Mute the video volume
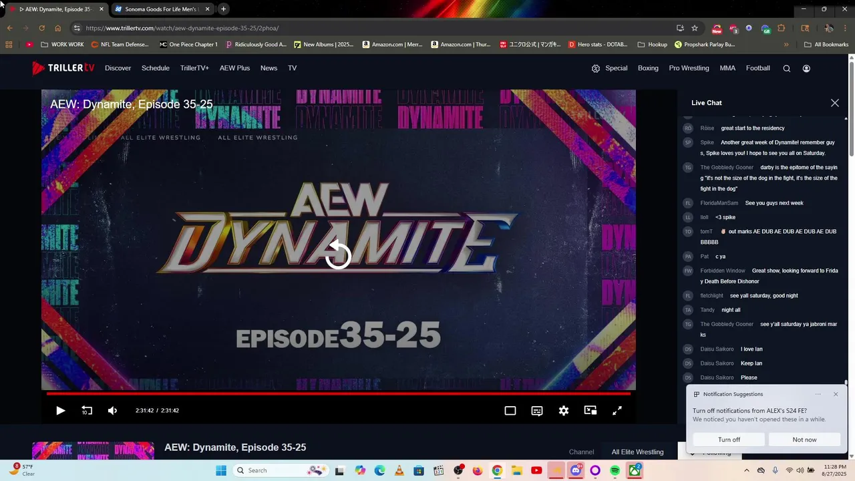The height and width of the screenshot is (481, 855). [x=112, y=410]
